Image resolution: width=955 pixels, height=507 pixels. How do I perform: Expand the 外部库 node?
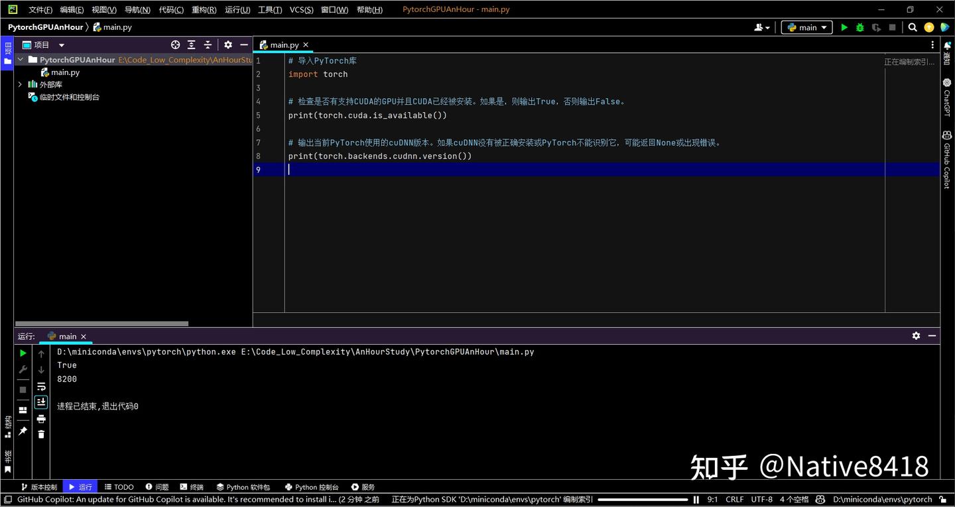click(x=19, y=84)
